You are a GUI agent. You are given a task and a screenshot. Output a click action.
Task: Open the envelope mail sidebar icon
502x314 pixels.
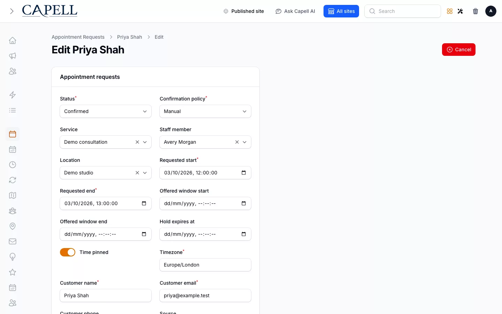point(13,241)
